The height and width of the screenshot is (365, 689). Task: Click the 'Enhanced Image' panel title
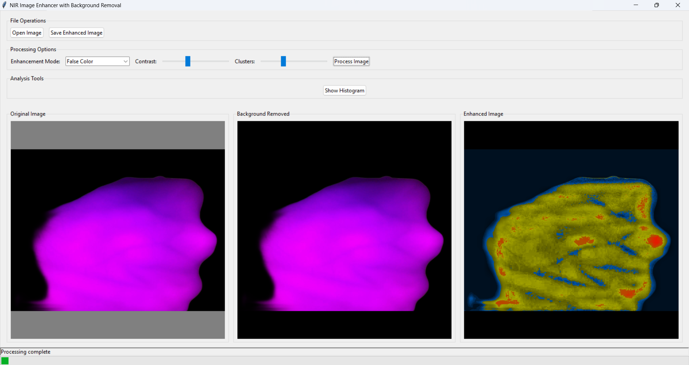pos(483,114)
